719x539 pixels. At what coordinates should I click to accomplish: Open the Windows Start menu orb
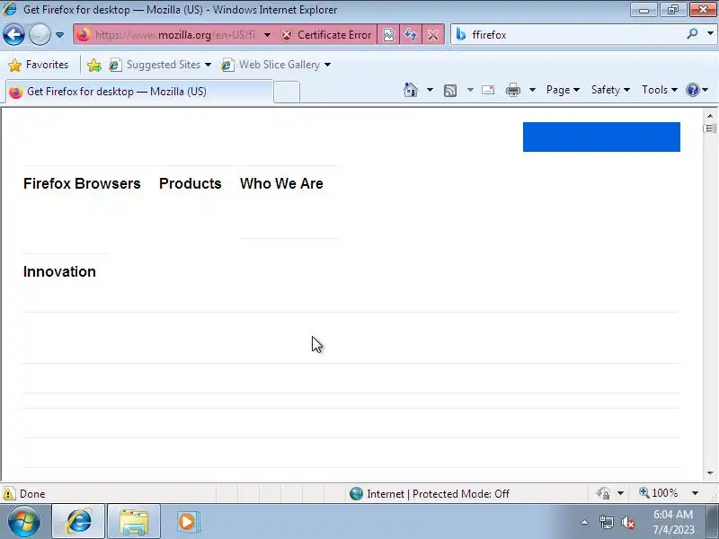point(24,521)
